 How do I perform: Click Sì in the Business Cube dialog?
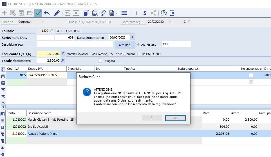(x=152, y=118)
